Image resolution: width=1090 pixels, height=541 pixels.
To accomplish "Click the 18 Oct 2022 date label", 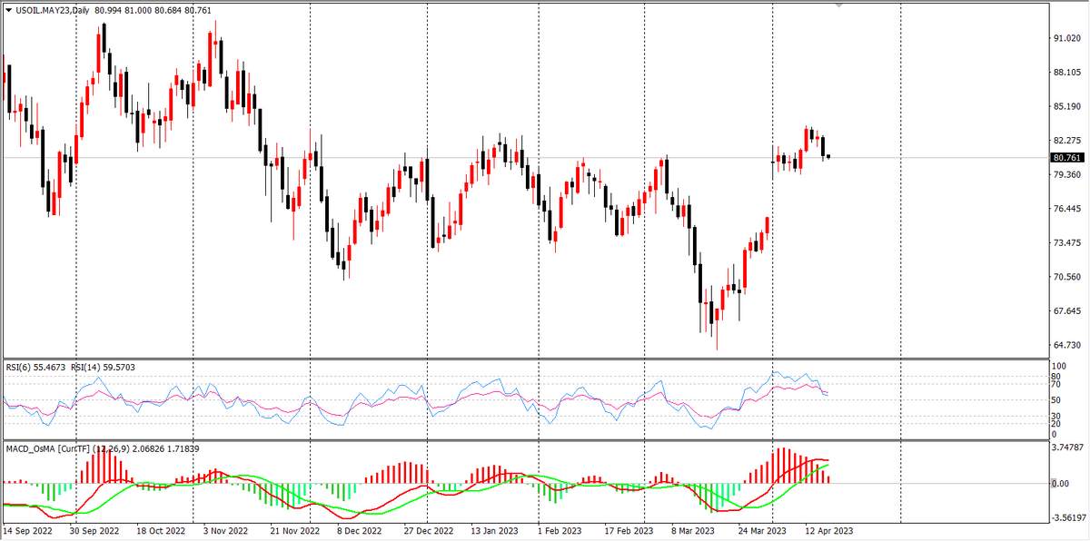I will pos(161,530).
